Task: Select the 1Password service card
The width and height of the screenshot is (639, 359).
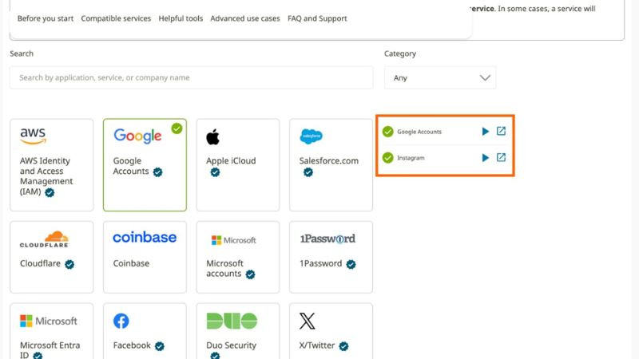Action: click(331, 257)
